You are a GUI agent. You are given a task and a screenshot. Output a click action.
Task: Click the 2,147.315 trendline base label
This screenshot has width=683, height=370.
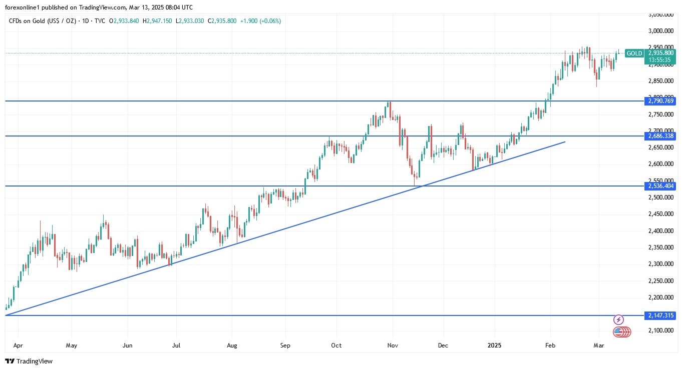[x=660, y=315]
